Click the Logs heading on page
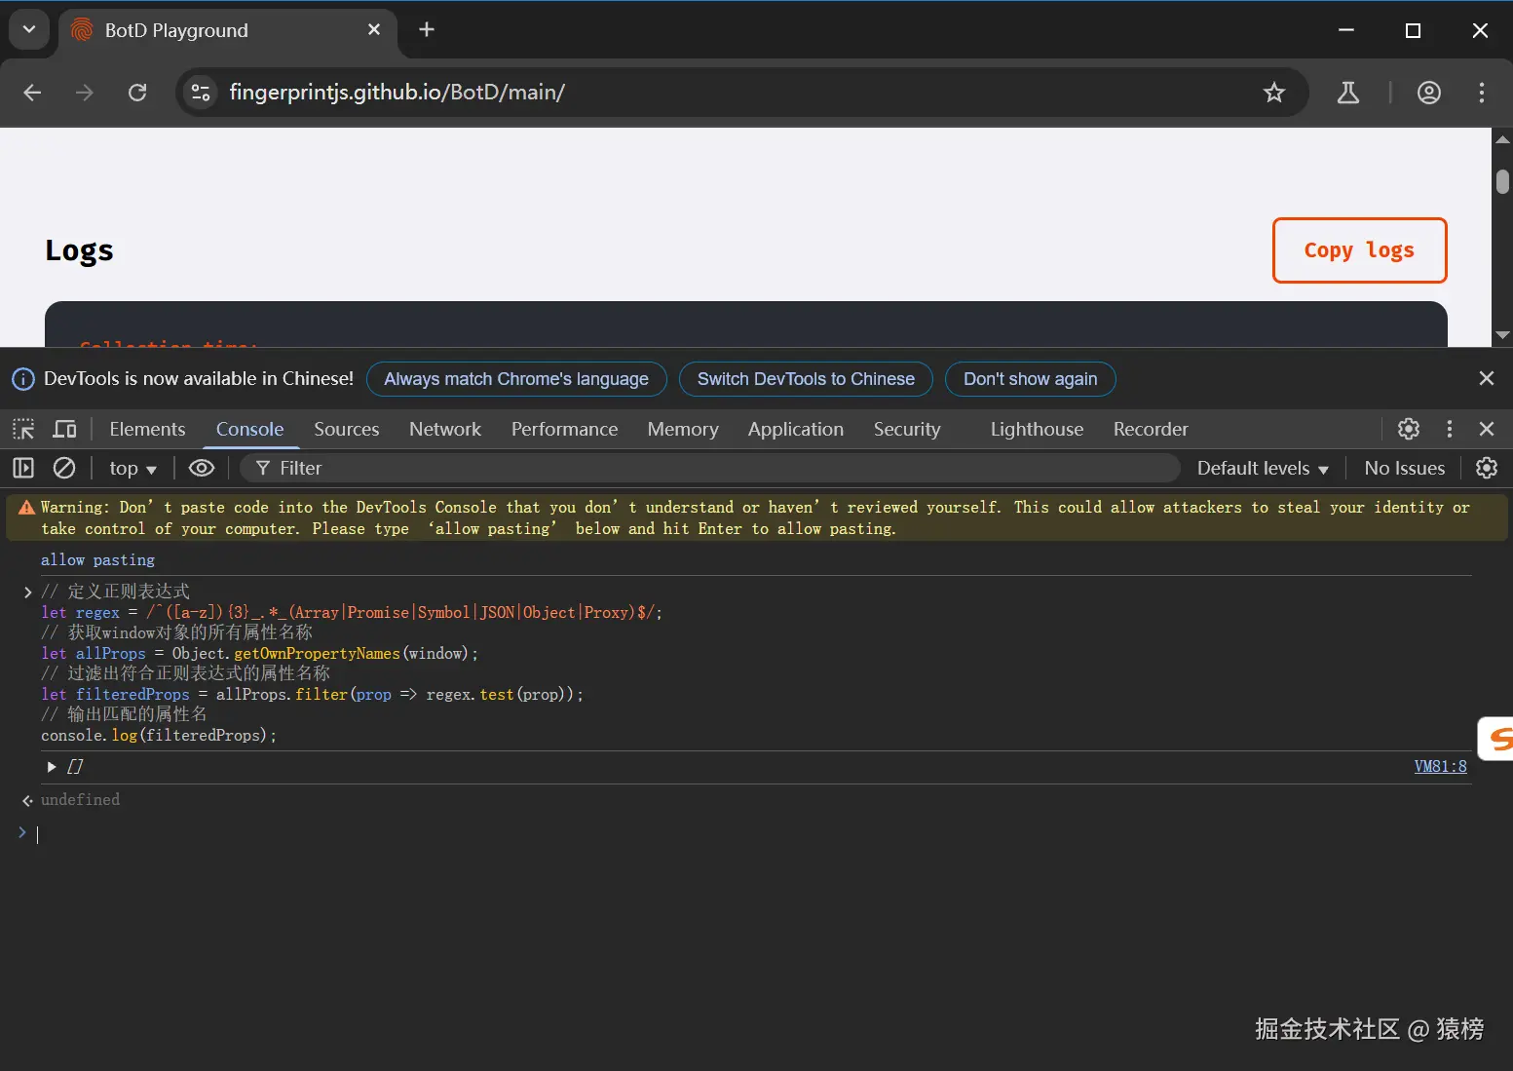The height and width of the screenshot is (1071, 1513). pyautogui.click(x=79, y=250)
